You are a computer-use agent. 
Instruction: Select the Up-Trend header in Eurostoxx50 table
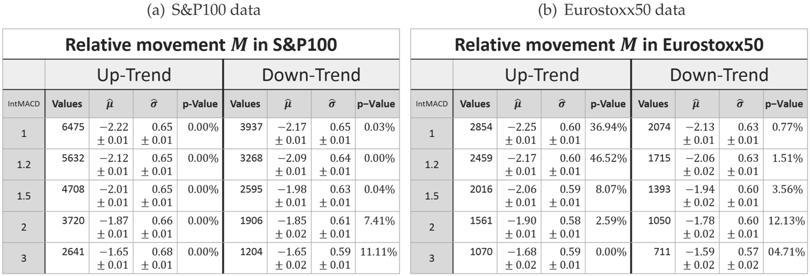[542, 75]
